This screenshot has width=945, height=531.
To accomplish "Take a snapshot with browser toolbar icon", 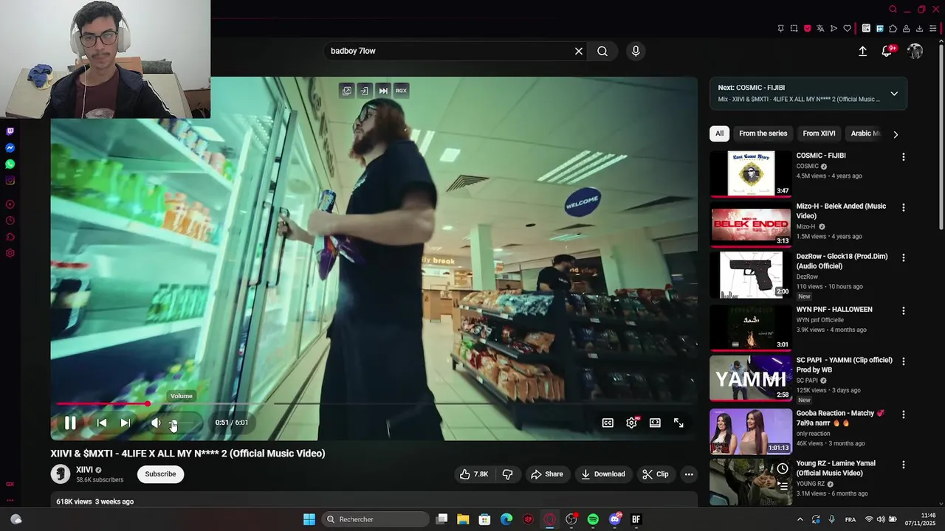I will (794, 29).
